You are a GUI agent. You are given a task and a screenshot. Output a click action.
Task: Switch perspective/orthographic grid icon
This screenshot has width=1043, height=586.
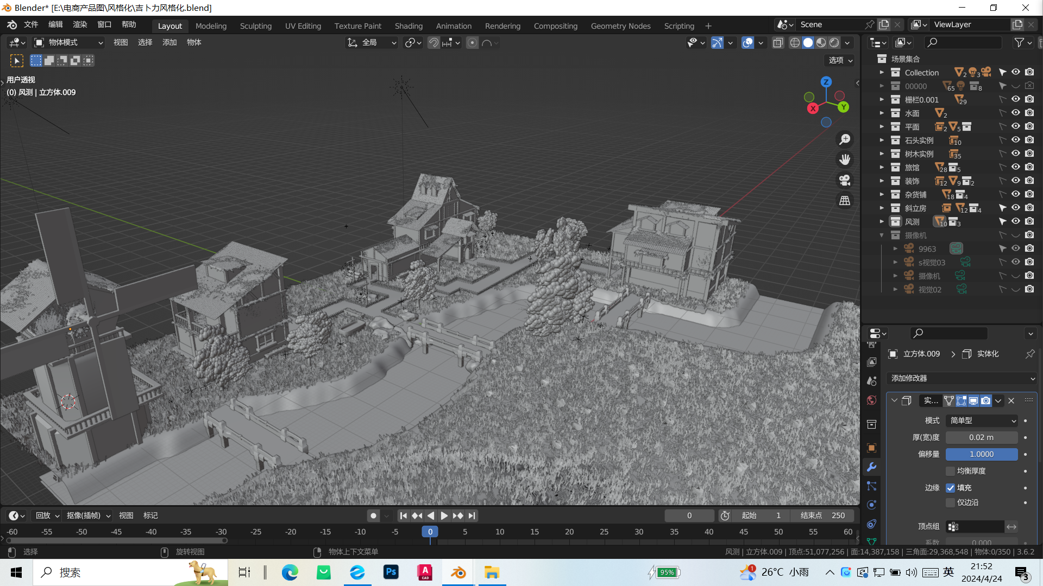[845, 201]
